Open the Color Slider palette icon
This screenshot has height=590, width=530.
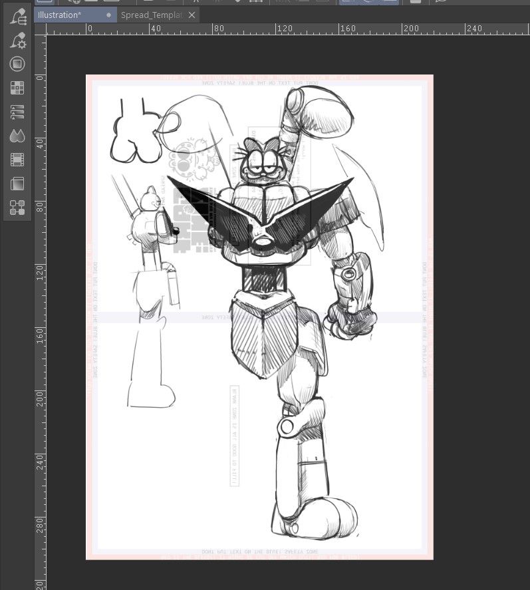click(x=17, y=112)
